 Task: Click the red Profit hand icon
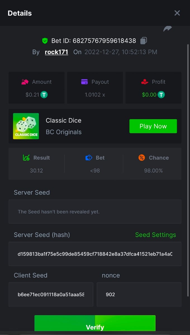pos(144,82)
